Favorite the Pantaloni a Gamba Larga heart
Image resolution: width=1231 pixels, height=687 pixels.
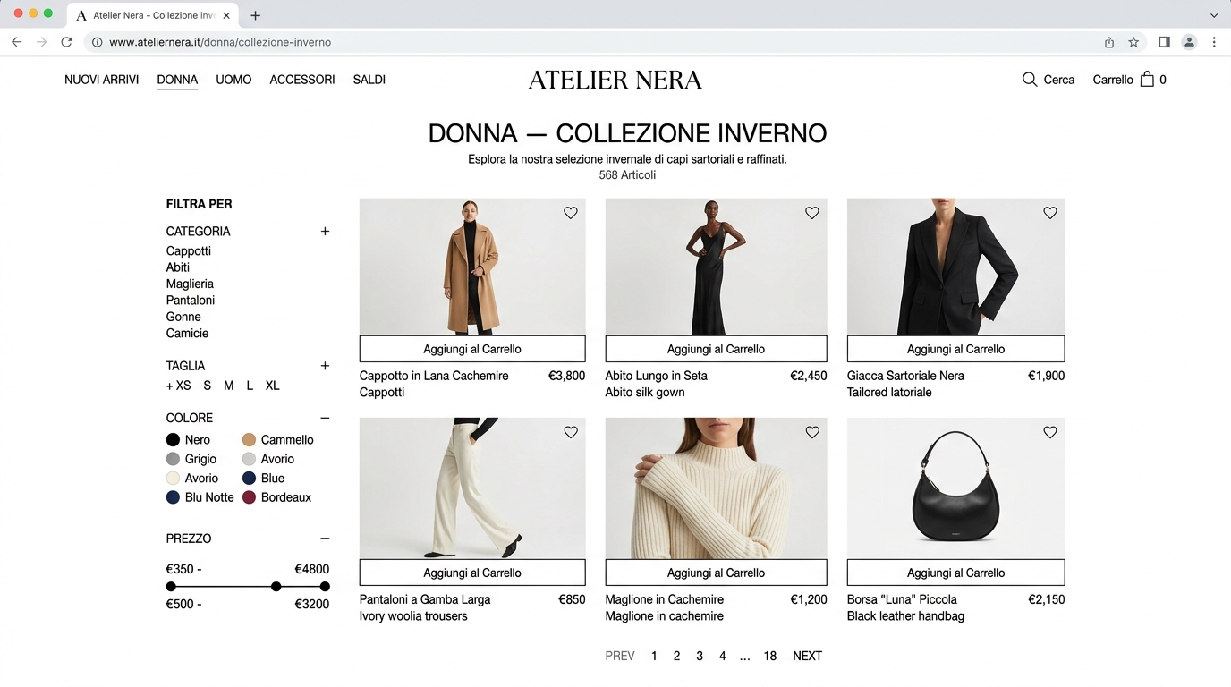[571, 432]
